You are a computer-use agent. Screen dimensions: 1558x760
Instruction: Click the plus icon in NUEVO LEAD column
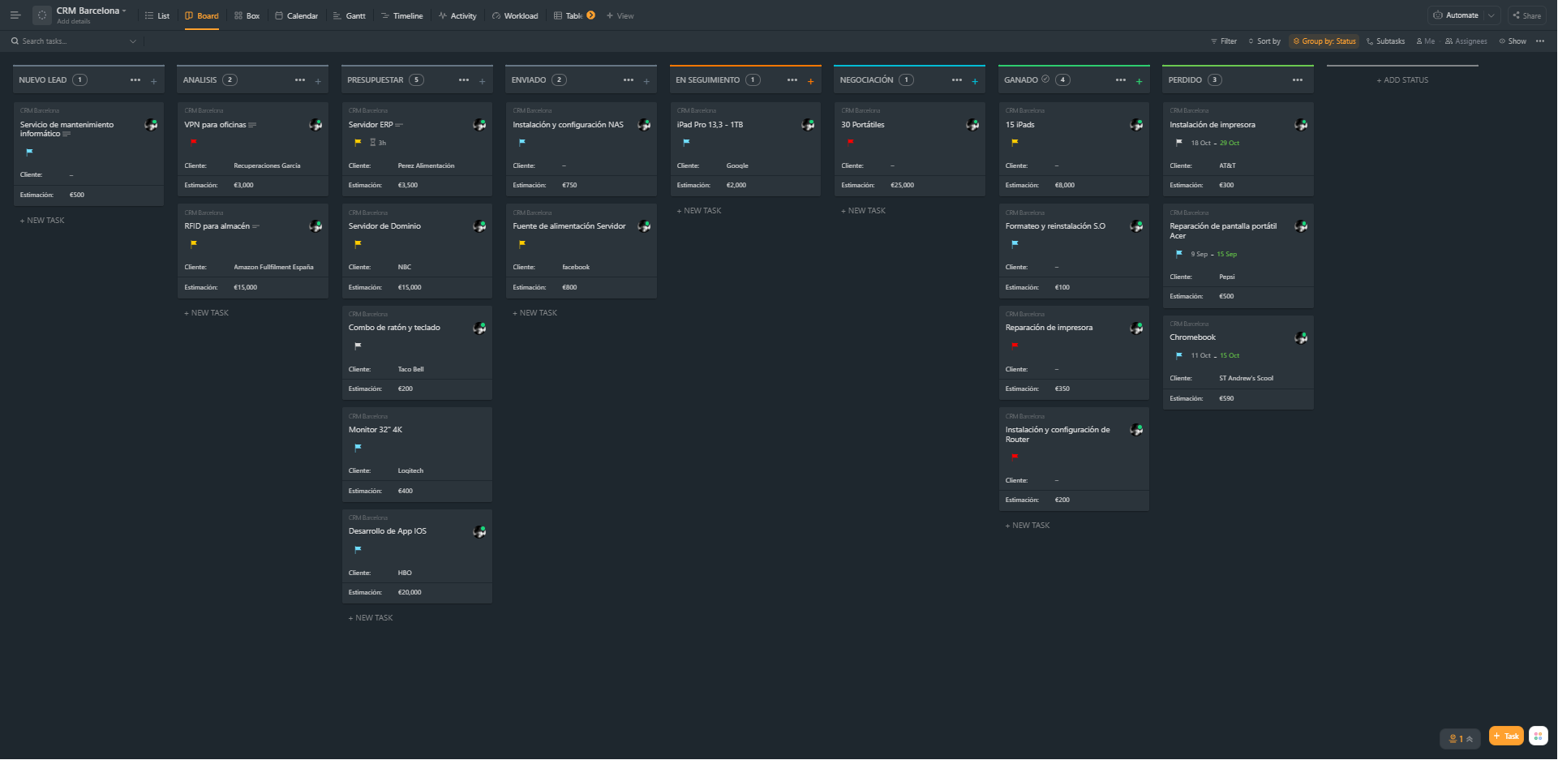pyautogui.click(x=153, y=81)
